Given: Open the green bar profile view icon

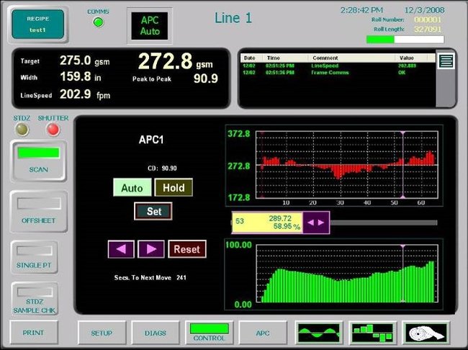Looking at the screenshot, I should pos(372,333).
